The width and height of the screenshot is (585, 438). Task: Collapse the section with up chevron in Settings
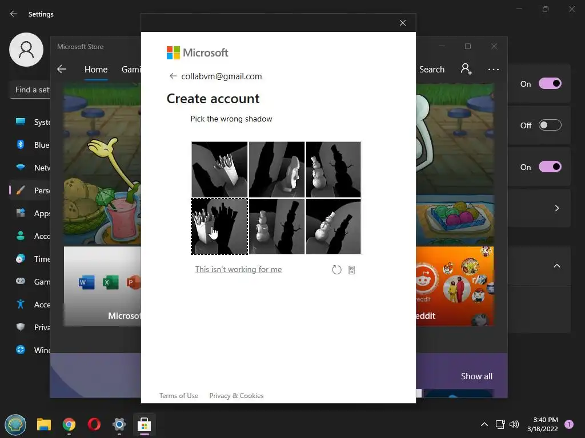click(x=556, y=266)
